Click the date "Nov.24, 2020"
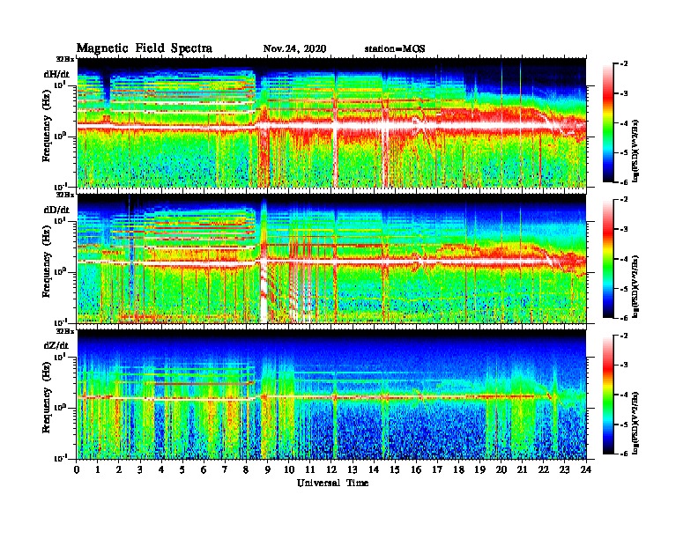The image size is (698, 539). pyautogui.click(x=294, y=48)
